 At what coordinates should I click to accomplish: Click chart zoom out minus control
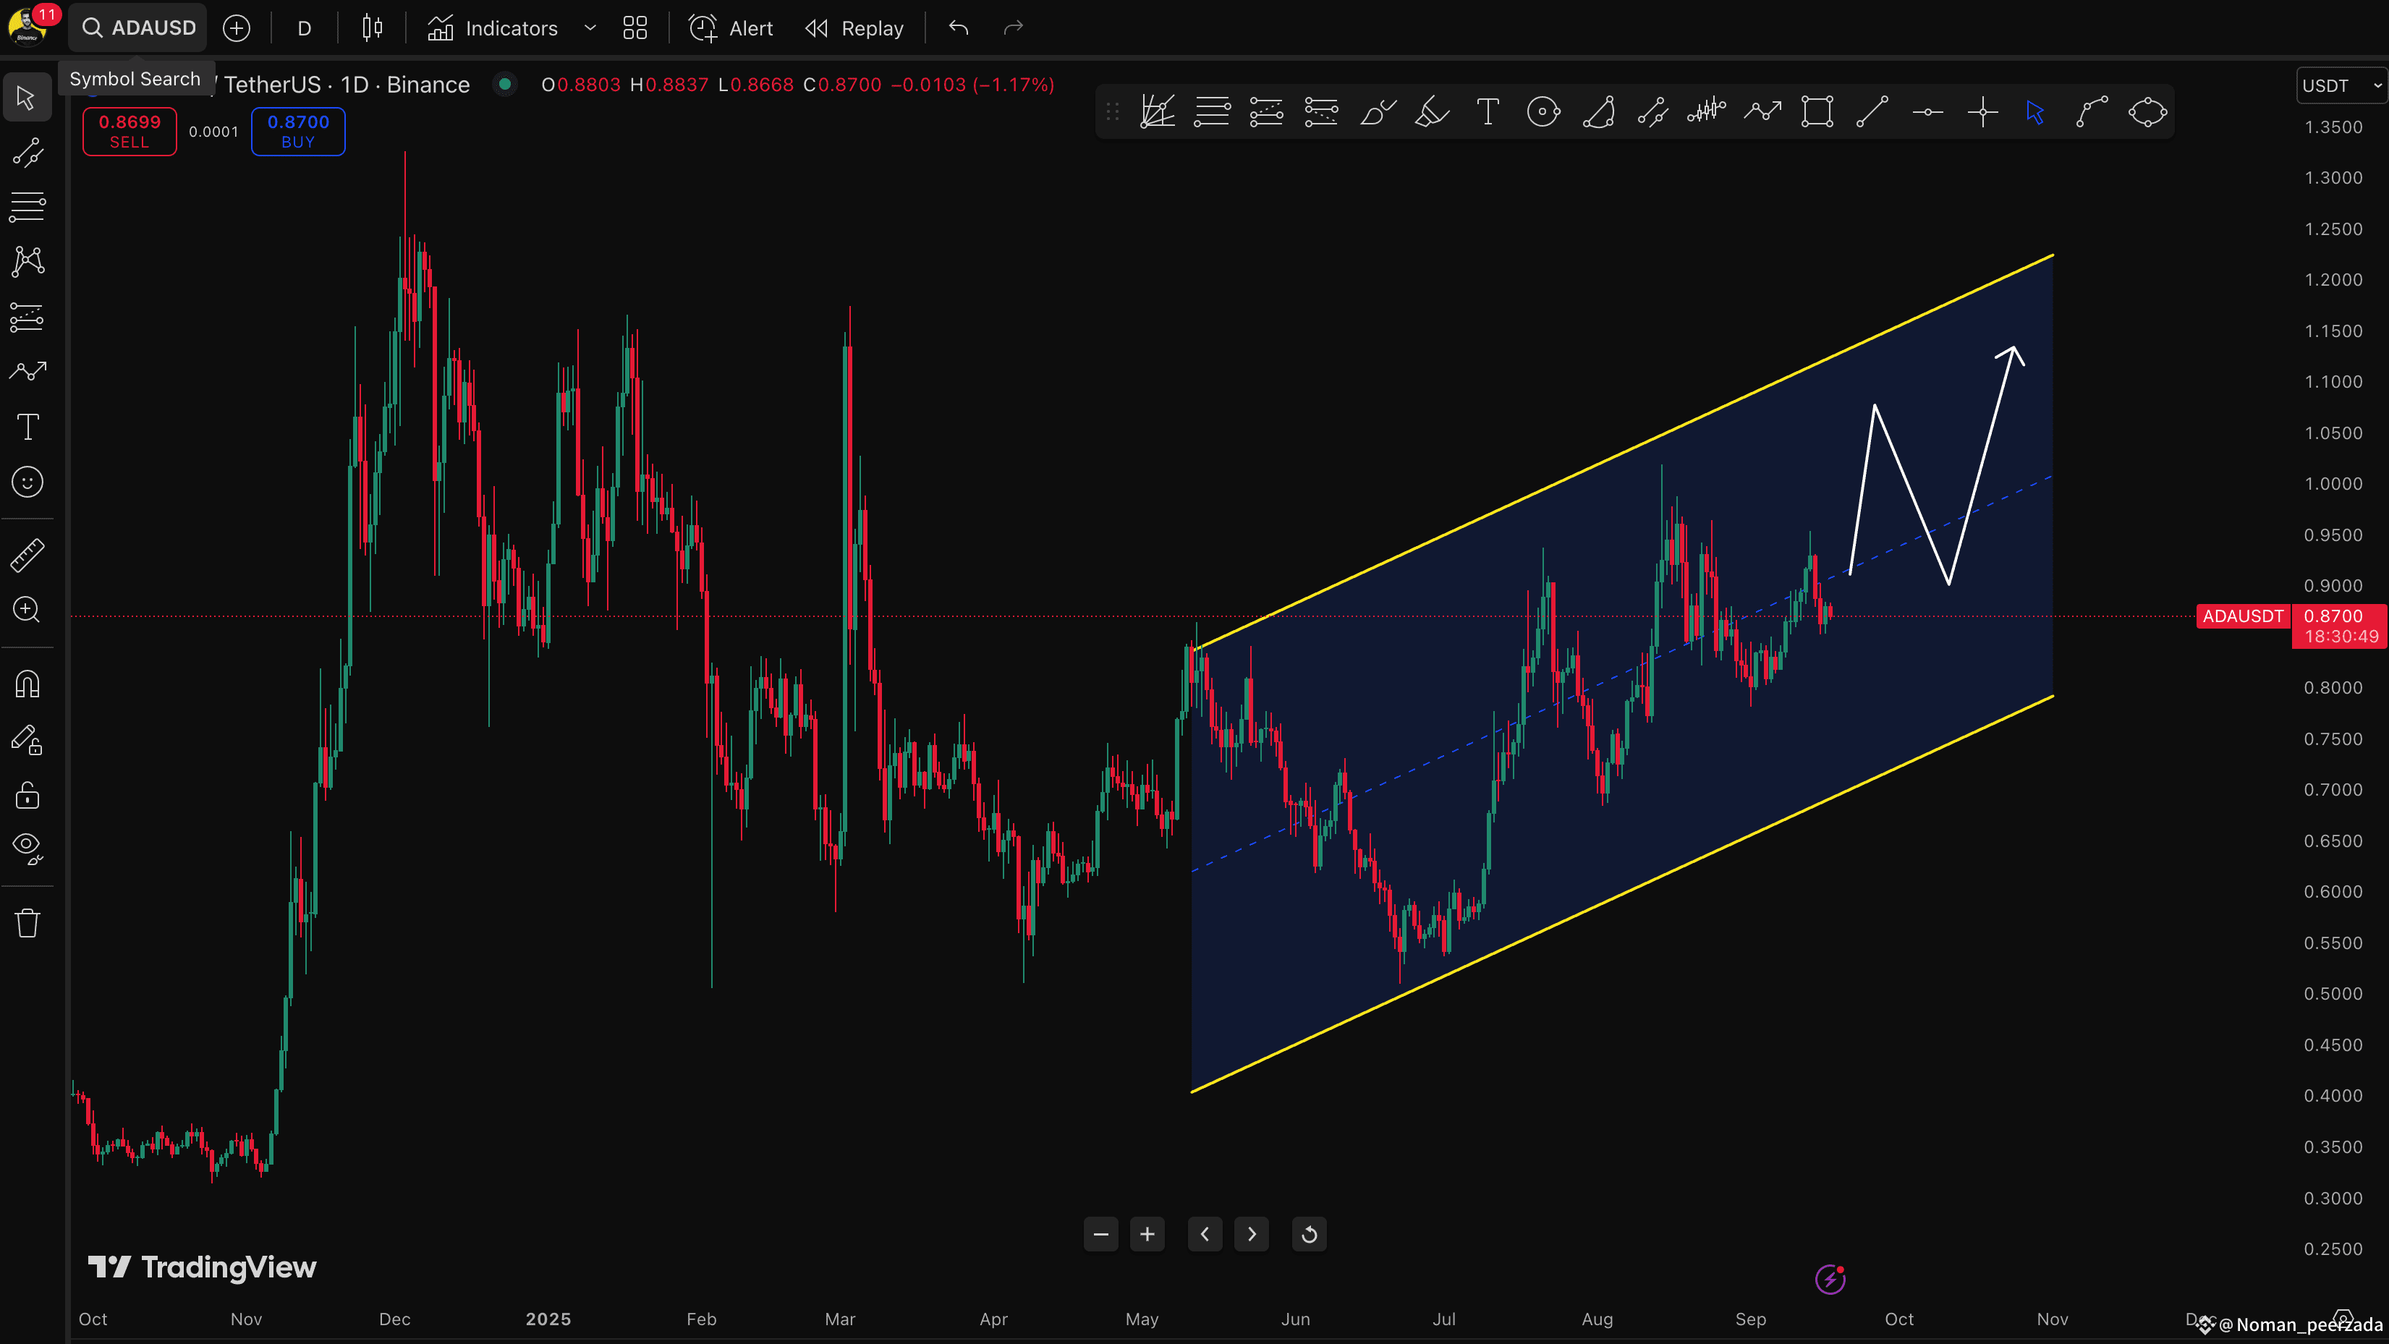click(x=1101, y=1235)
